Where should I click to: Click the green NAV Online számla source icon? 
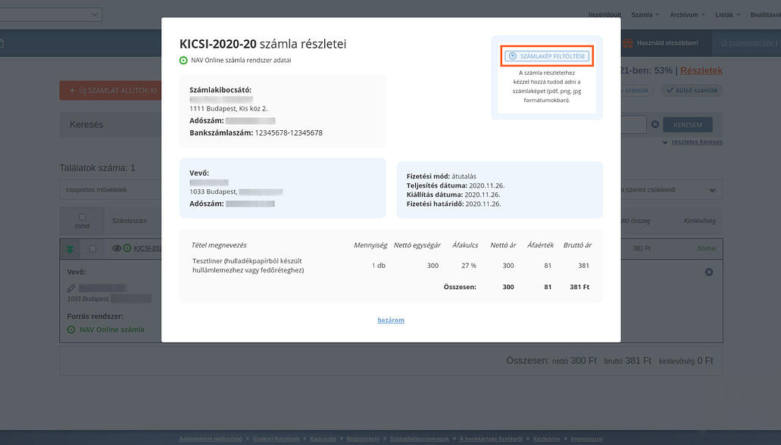point(71,329)
